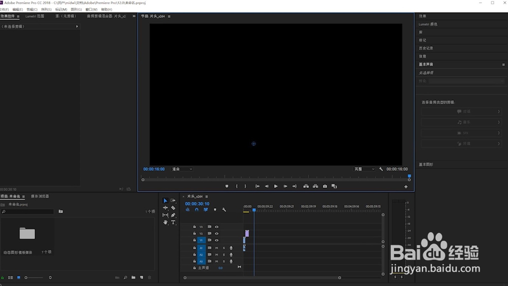Open program monitor panel menu icon

(169, 16)
